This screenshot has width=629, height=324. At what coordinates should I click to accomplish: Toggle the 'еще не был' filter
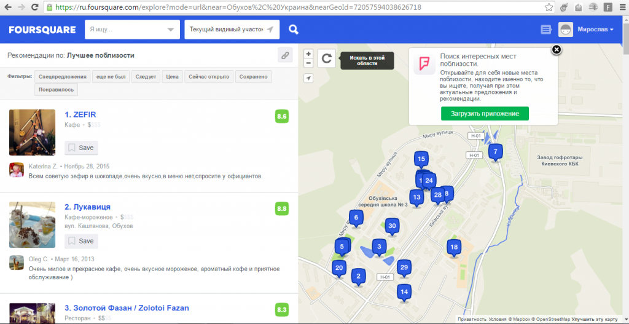click(x=111, y=77)
